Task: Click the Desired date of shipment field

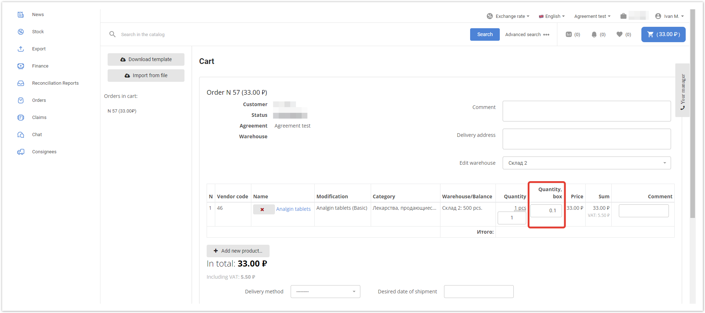Action: [x=478, y=292]
